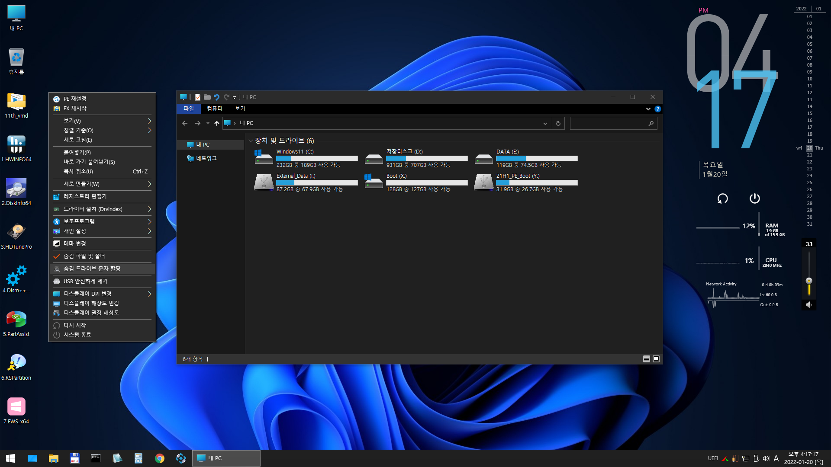Screen dimensions: 831x467
Task: Switch to large icons view in status bar
Action: click(656, 359)
